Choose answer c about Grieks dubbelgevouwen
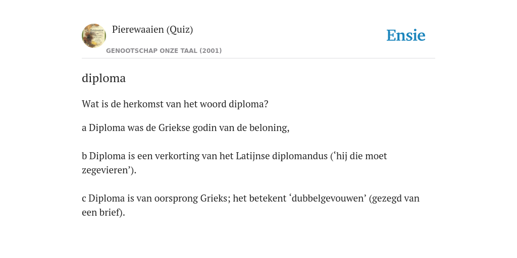Screen dimensions: 517x258 [x=250, y=206]
